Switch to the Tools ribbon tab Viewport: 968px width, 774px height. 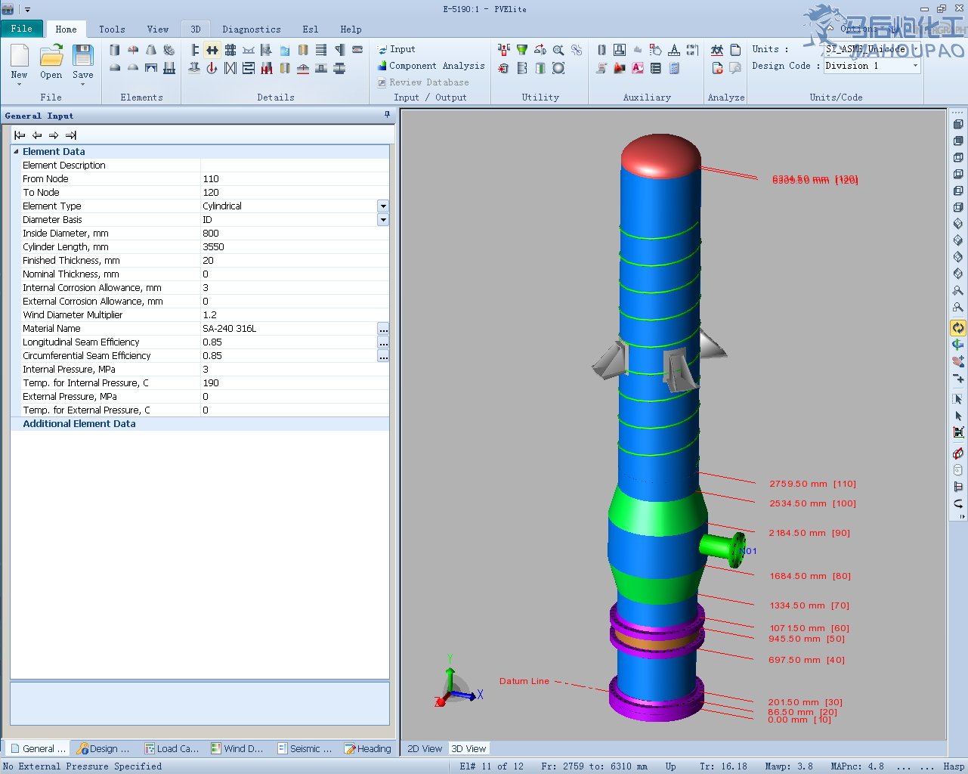(112, 29)
